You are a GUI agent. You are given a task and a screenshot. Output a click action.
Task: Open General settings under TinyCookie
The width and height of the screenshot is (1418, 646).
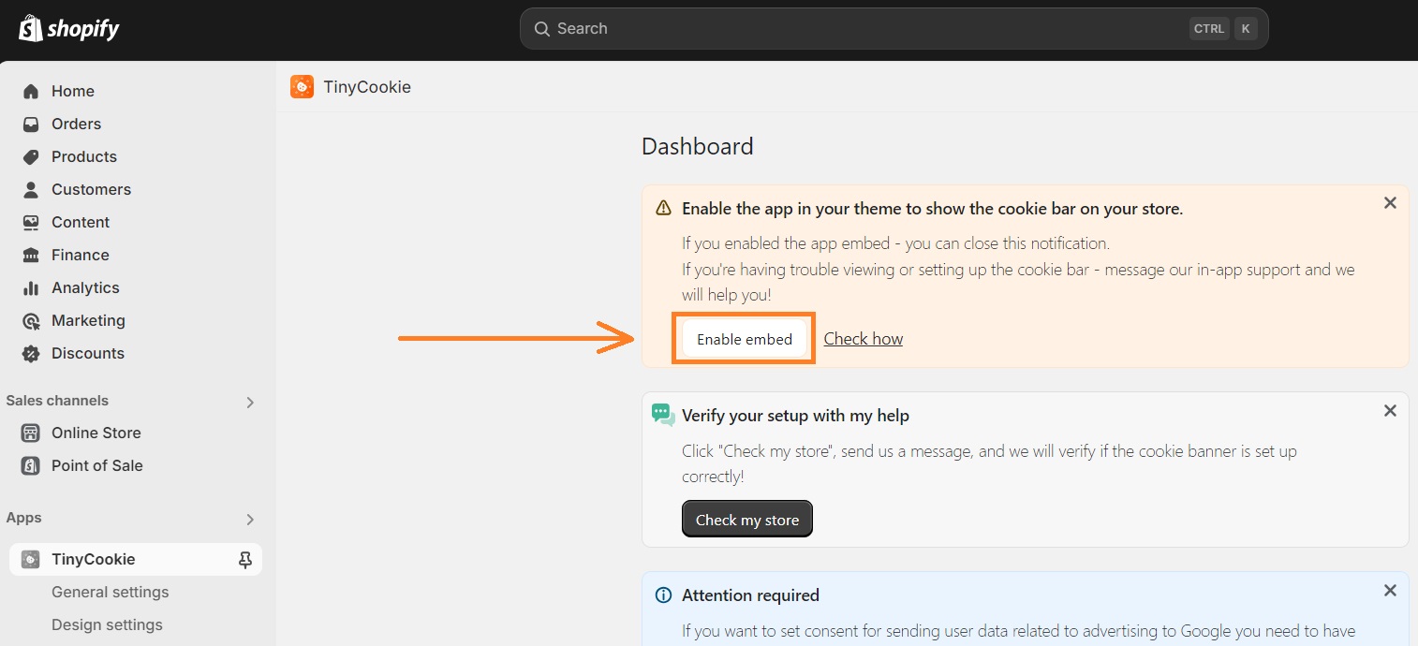pos(110,592)
